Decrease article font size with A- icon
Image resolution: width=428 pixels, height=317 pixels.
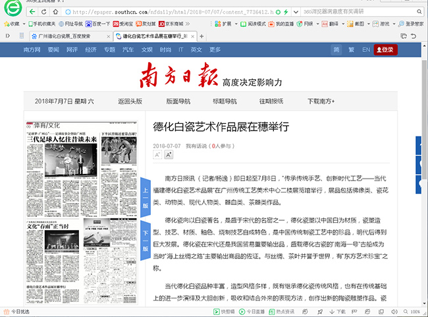click(x=157, y=154)
